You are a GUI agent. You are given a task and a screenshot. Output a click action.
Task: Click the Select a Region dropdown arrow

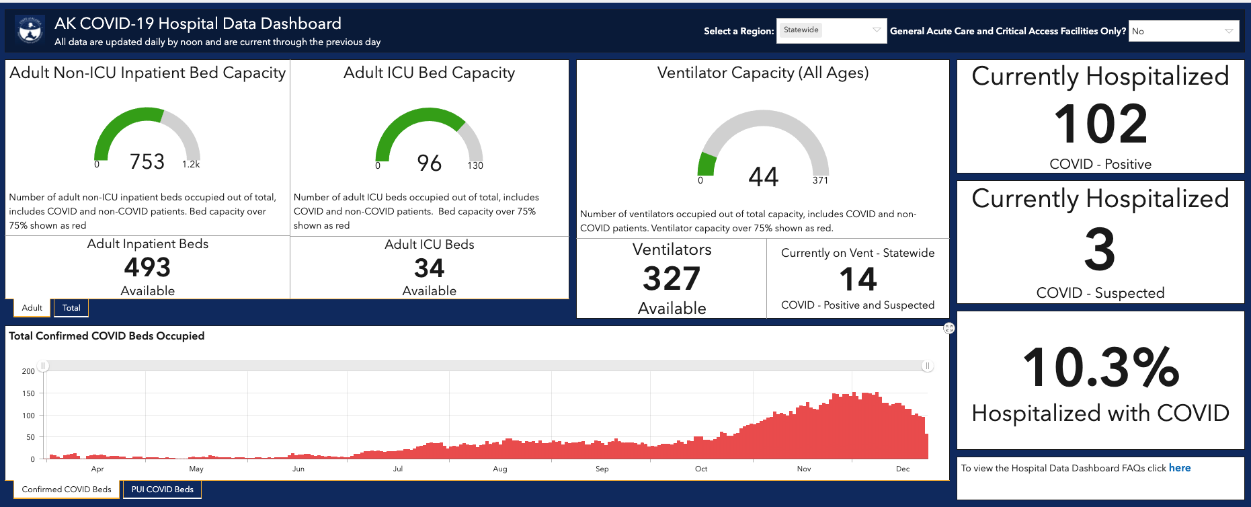pos(876,30)
